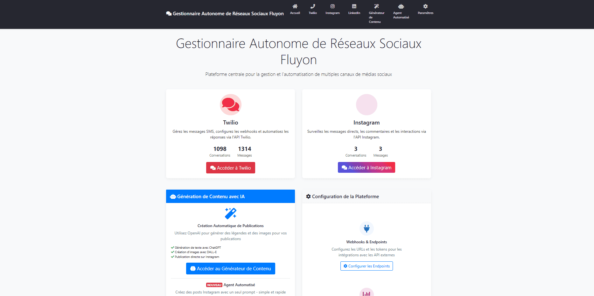Click Accéder au Générateur de Contenu
This screenshot has width=594, height=296.
pos(230,268)
